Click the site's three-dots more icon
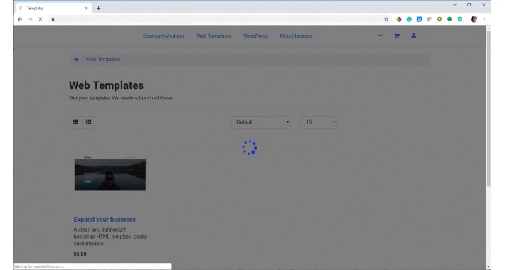The height and width of the screenshot is (270, 505). [x=380, y=36]
